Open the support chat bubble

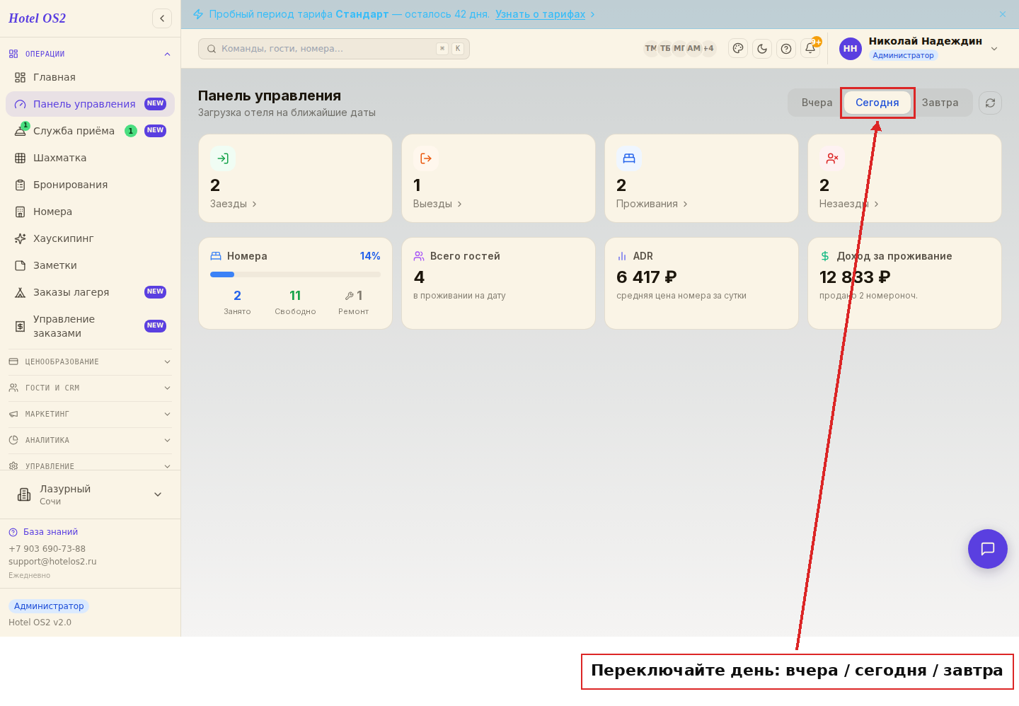coord(988,549)
